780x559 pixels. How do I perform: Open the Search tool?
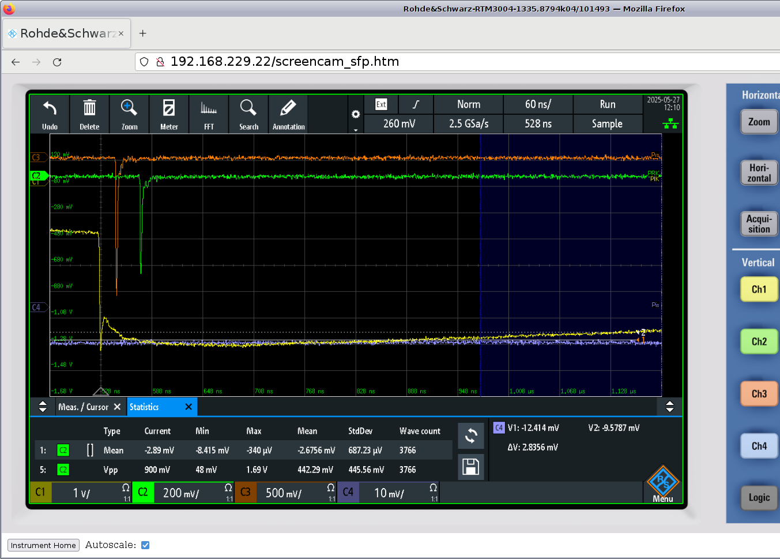pyautogui.click(x=248, y=114)
